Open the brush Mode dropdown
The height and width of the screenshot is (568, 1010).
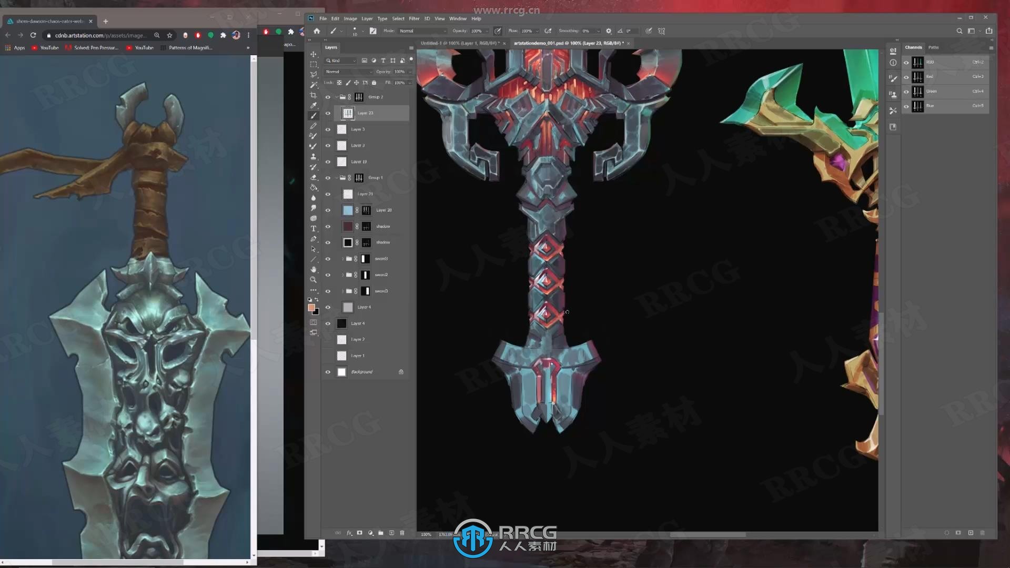pos(422,31)
